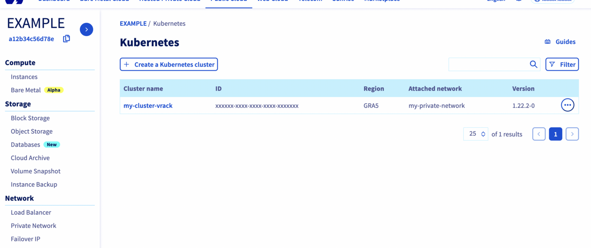591x248 pixels.
Task: Open the notifications bell icon
Action: pos(518,1)
